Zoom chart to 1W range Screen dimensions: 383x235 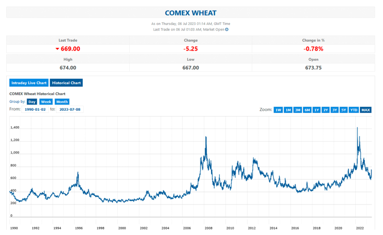click(x=278, y=110)
